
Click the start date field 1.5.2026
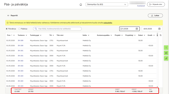129,29
